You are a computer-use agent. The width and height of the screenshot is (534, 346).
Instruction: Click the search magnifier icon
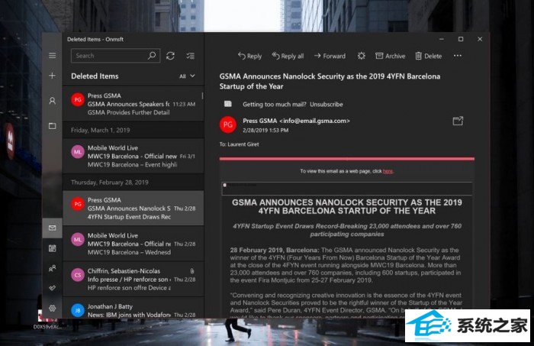pos(152,55)
